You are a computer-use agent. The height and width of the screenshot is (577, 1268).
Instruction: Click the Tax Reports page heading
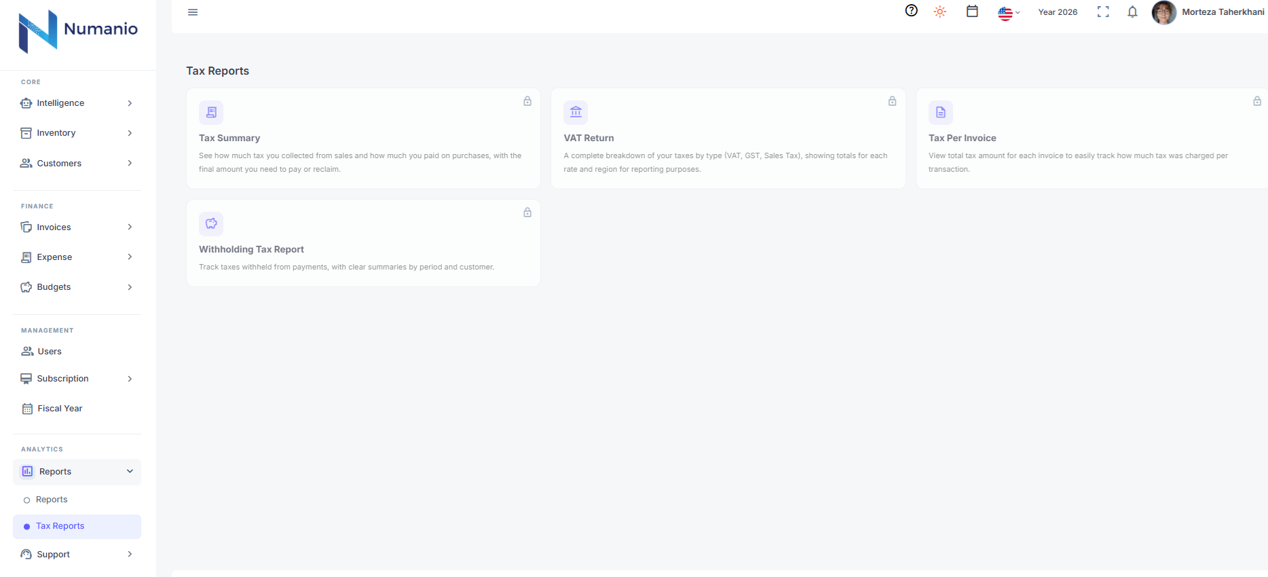(218, 71)
